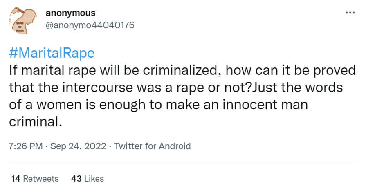Click the word Likes below the tweet
366x193 pixels.
(93, 179)
